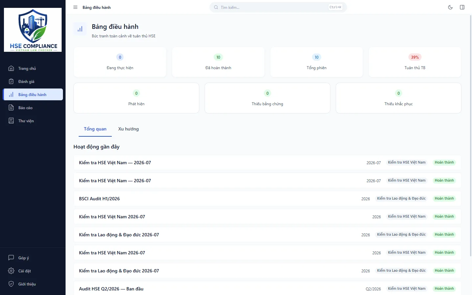Open Góp ý feedback link
The width and height of the screenshot is (472, 295).
click(33, 258)
